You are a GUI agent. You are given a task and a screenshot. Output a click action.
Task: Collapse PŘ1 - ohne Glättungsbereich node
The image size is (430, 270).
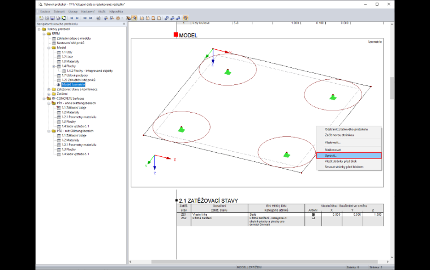[49, 103]
